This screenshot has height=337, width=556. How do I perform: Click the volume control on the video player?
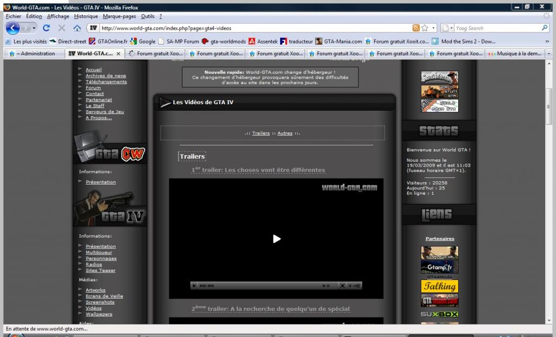[x=354, y=285]
